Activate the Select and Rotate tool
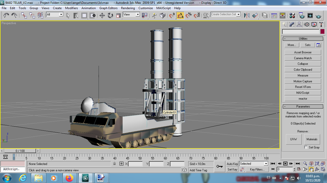This screenshot has width=327, height=183. [110, 16]
